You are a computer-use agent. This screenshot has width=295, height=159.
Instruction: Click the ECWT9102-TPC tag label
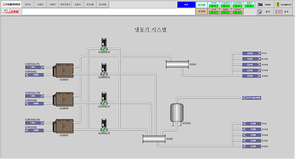33,64
